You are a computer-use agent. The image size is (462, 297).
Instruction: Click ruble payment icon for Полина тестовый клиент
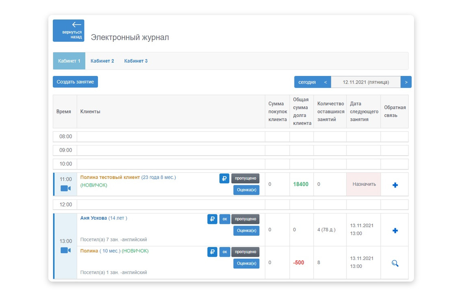coord(224,178)
